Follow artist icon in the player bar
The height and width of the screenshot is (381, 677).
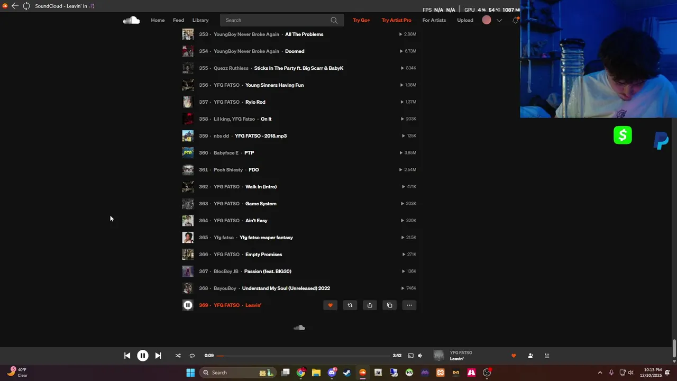pos(530,356)
